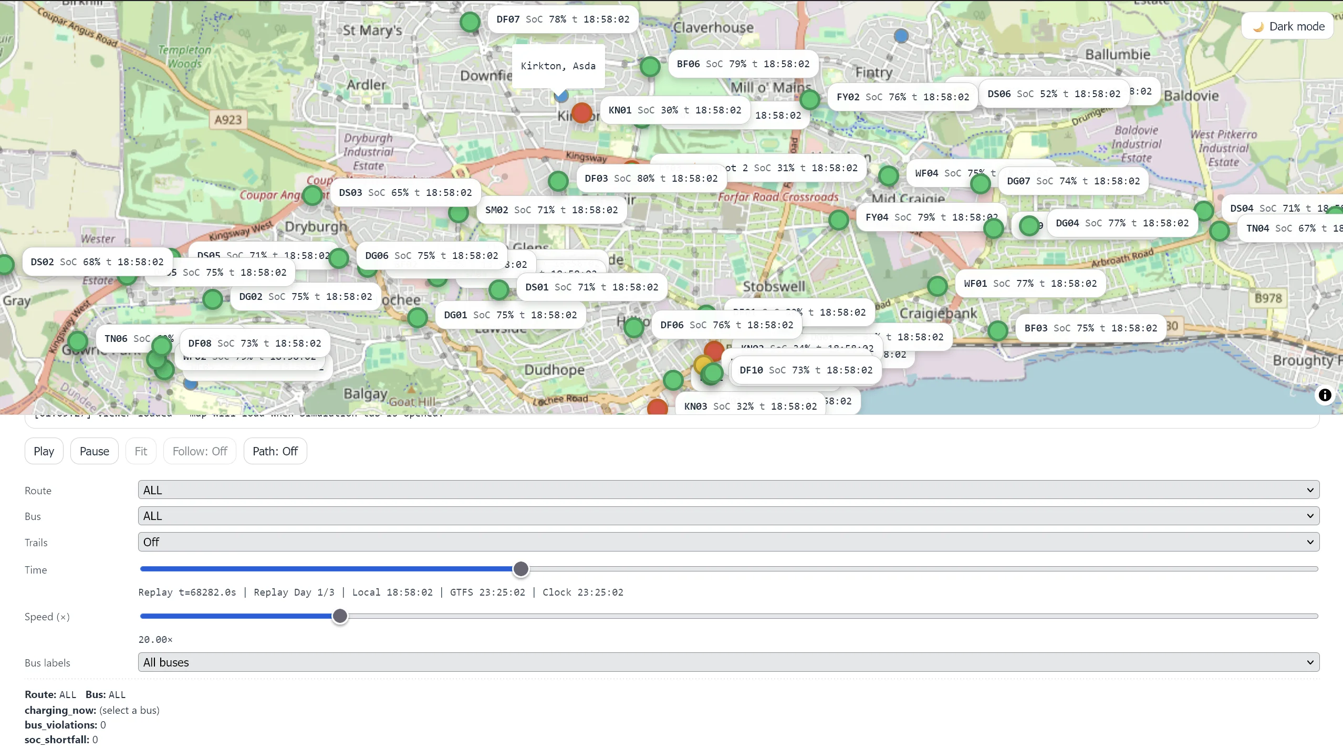1343x749 pixels.
Task: Click the DG04 bus marker
Action: pyautogui.click(x=1029, y=226)
